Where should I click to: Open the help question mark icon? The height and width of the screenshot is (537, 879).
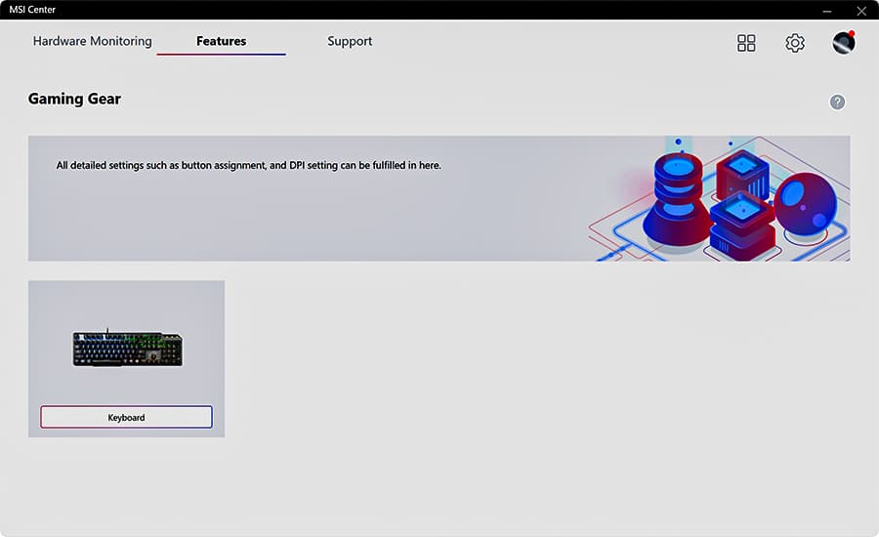point(837,103)
